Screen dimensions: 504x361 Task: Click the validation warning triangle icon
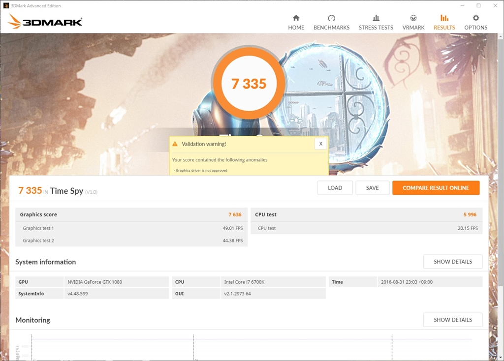coord(175,144)
